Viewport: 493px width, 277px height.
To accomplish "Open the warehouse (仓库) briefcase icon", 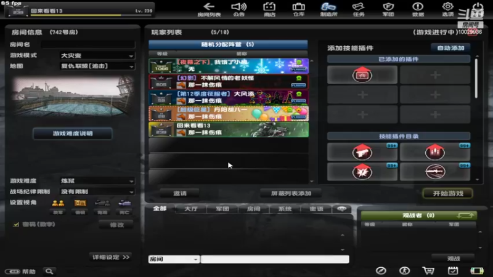I will coord(298,9).
